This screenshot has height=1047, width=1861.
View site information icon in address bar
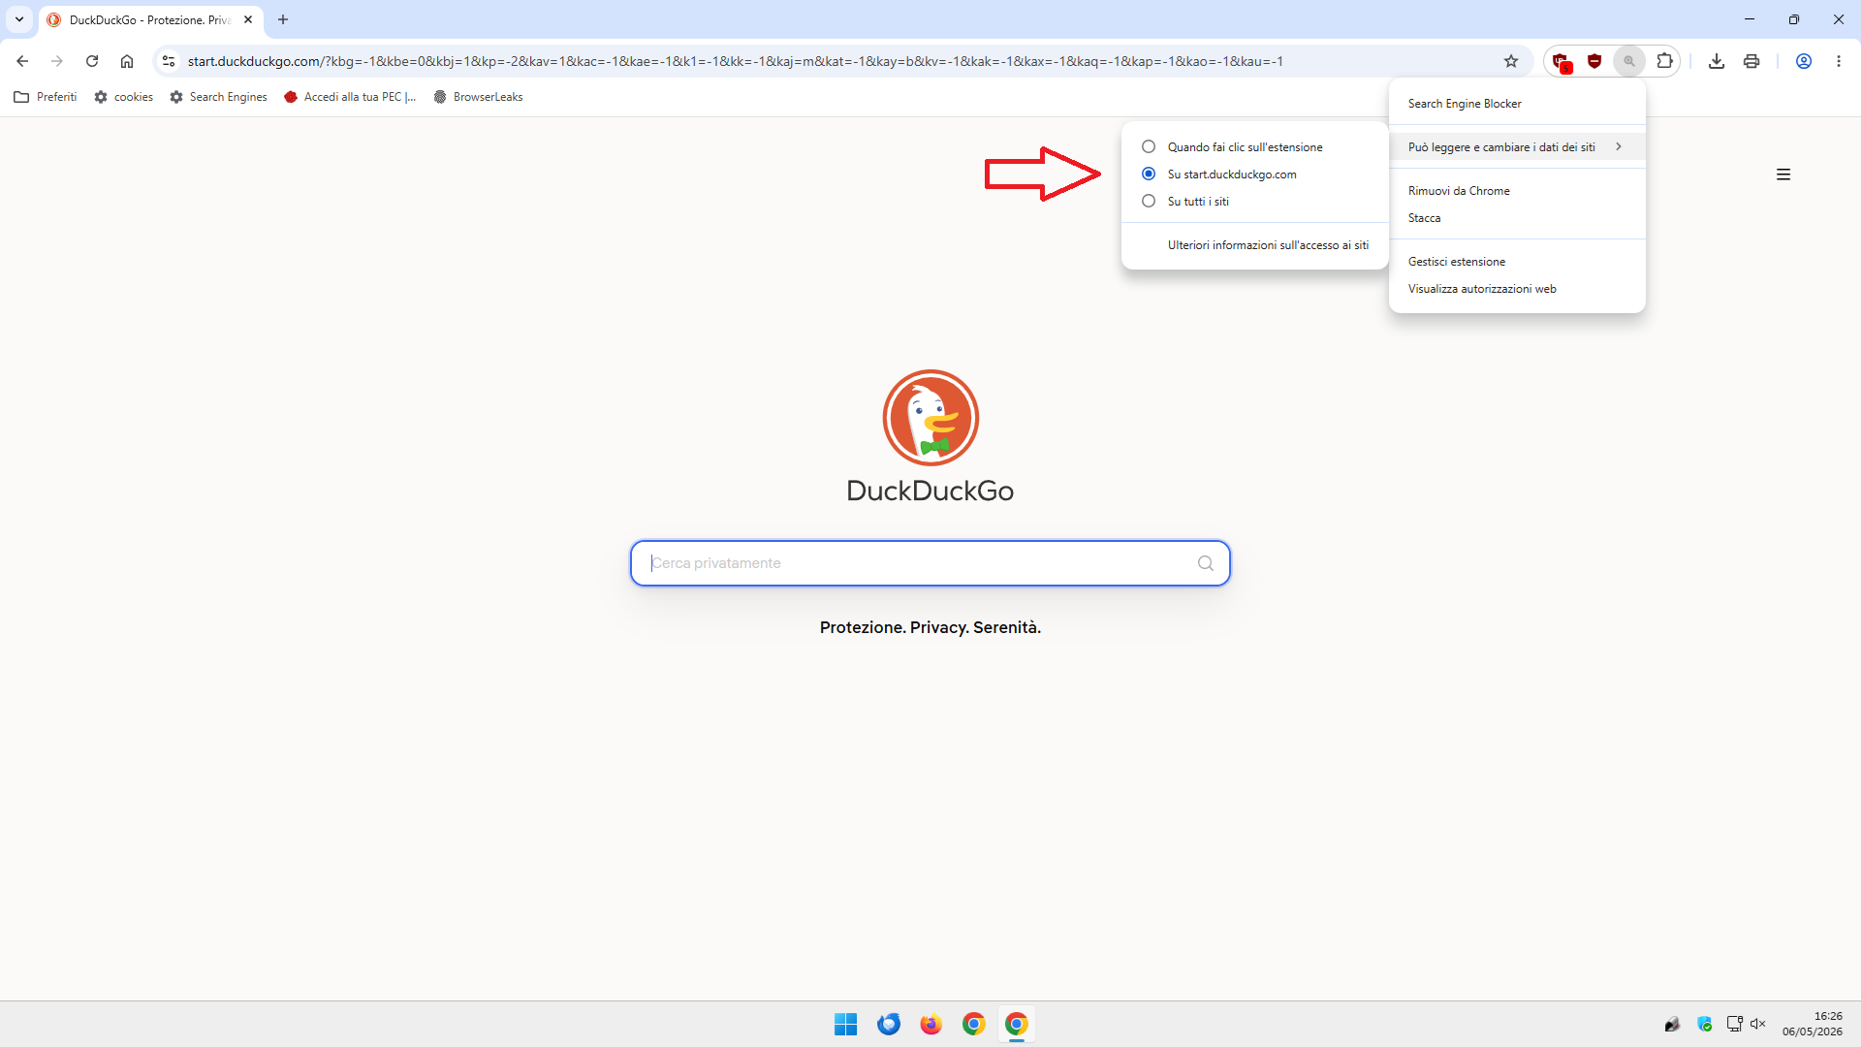point(169,61)
